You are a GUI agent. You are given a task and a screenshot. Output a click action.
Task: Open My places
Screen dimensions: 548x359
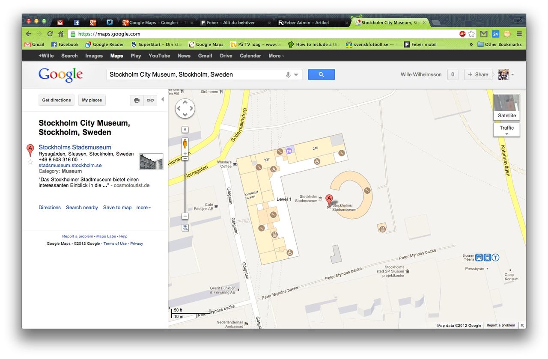pos(92,100)
